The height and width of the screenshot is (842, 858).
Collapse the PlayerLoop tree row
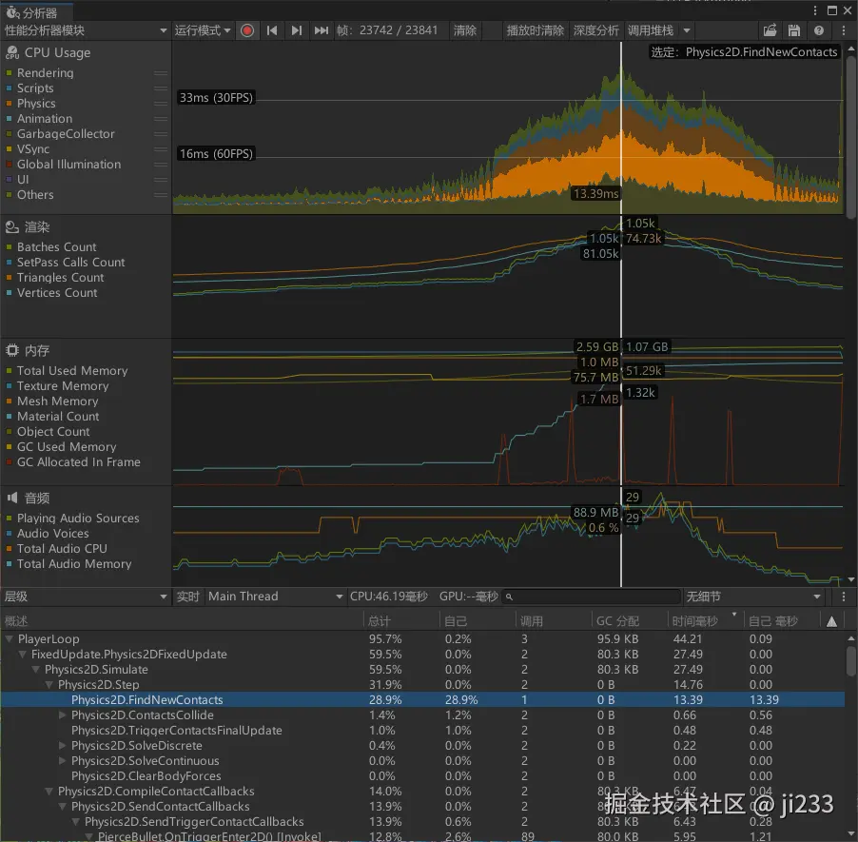(x=10, y=639)
